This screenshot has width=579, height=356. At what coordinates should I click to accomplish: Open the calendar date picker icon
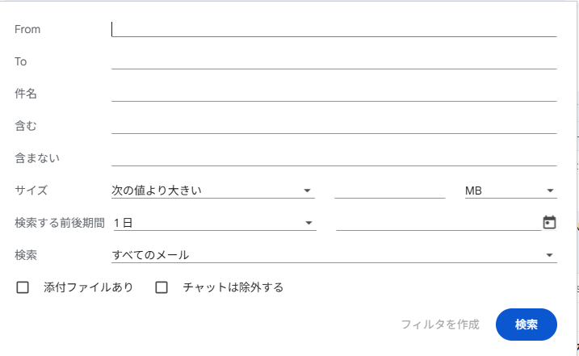click(x=549, y=222)
